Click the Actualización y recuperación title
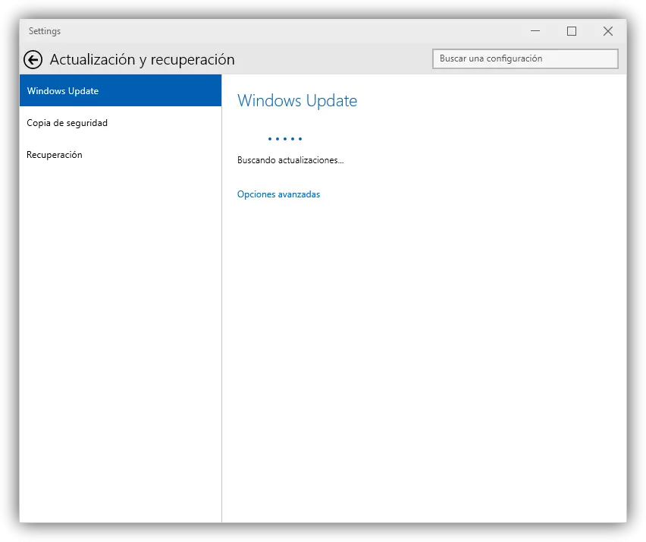Screen dimensions: 646x542 click(x=142, y=59)
